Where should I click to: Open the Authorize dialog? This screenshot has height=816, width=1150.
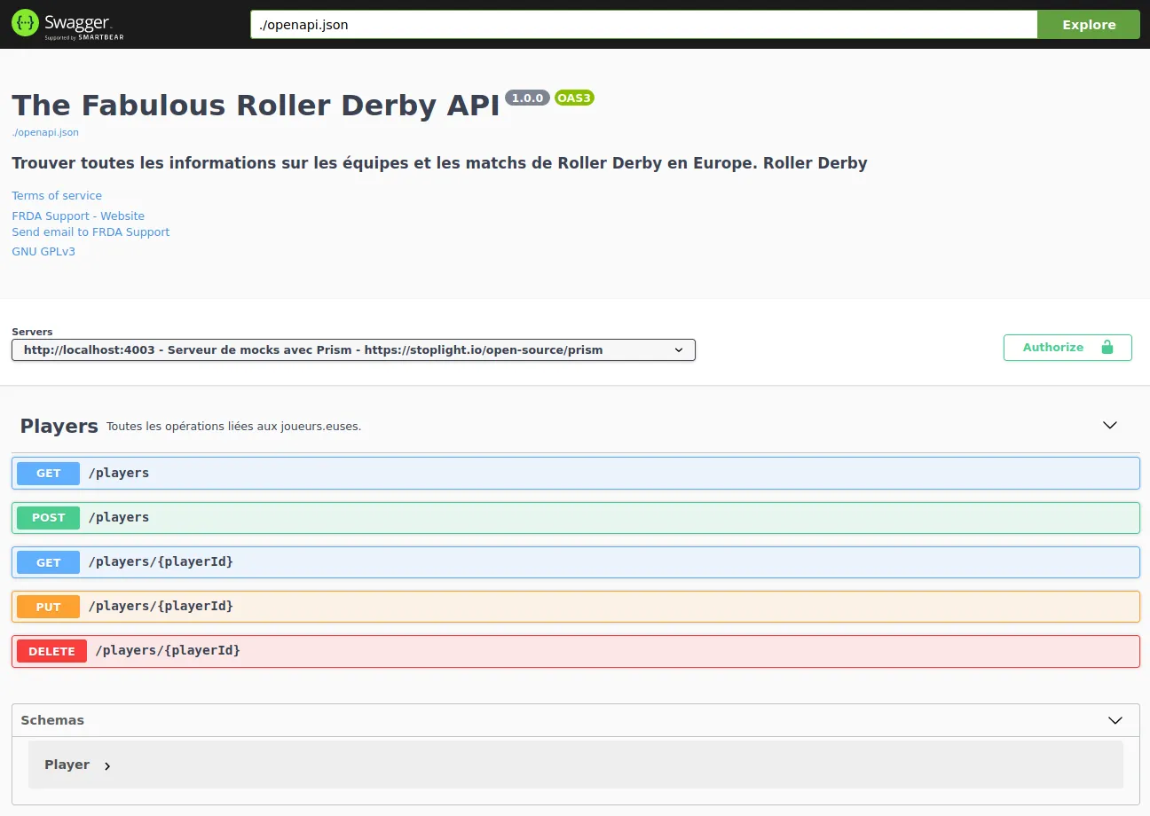[x=1054, y=348]
